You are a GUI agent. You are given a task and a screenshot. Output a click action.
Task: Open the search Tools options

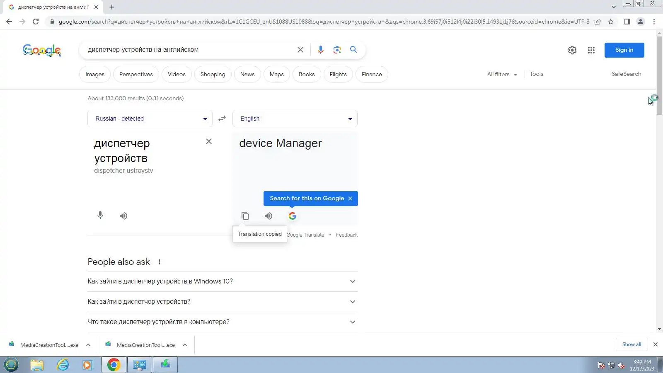click(537, 74)
